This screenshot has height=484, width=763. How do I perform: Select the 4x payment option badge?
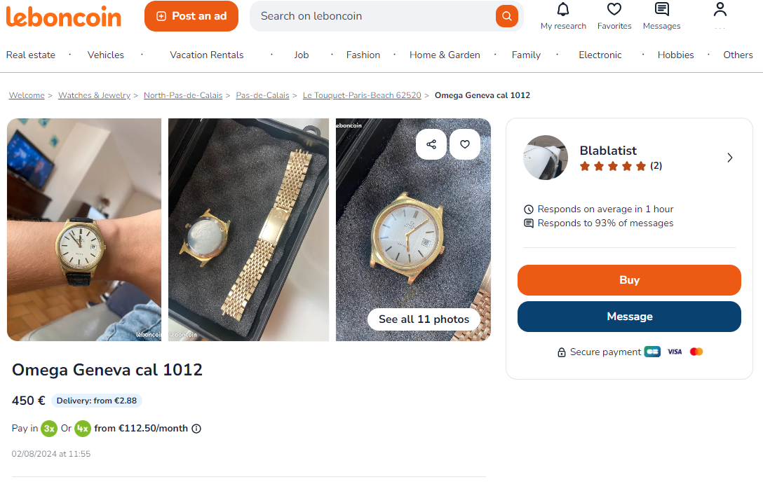point(83,429)
